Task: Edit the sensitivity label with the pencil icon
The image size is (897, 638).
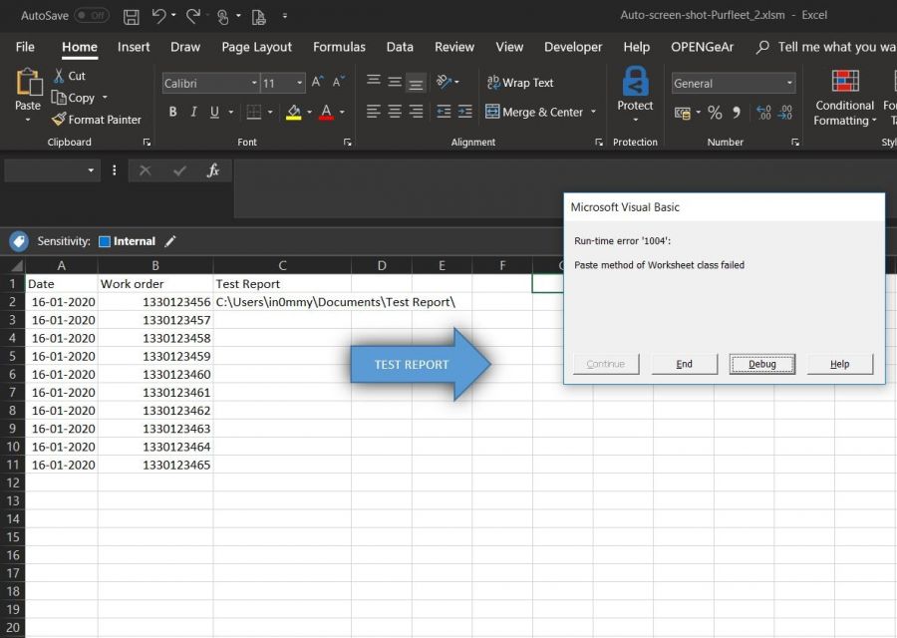Action: [170, 241]
